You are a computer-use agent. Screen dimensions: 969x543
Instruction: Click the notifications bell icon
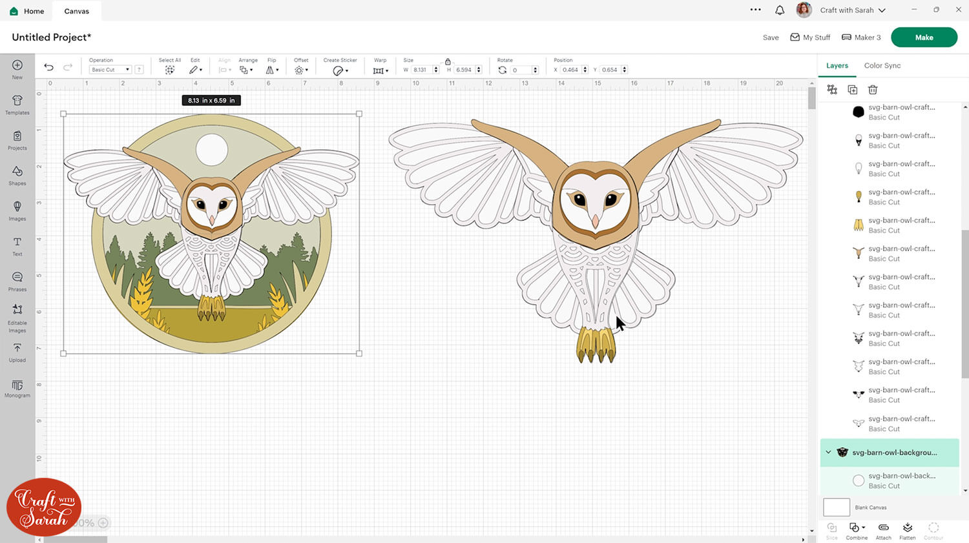(780, 10)
